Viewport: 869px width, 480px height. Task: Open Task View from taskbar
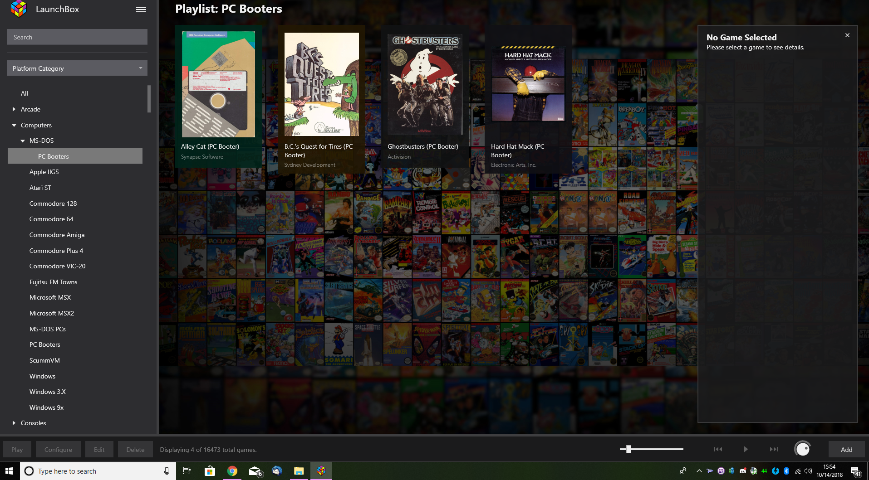coord(187,471)
